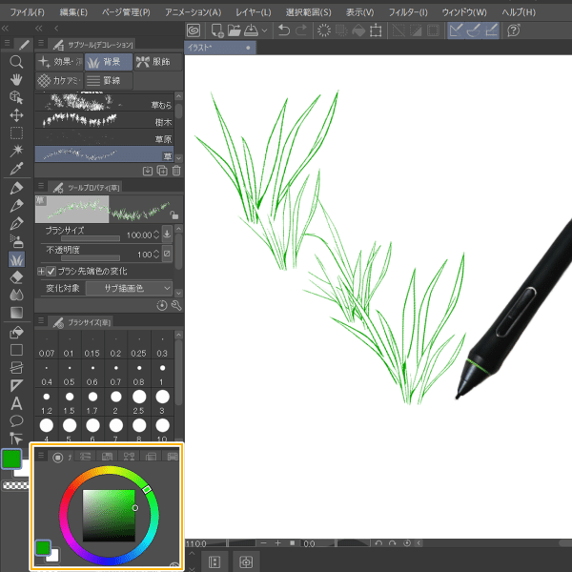The image size is (572, 572).
Task: Open dropdown arrow next to Save icon
Action: (x=264, y=31)
